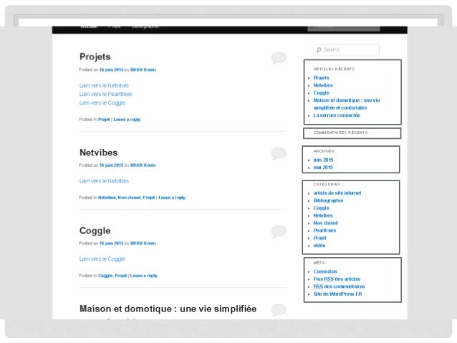Click the 16 juin 2015 date under Coggle title
This screenshot has width=457, height=343.
click(111, 243)
